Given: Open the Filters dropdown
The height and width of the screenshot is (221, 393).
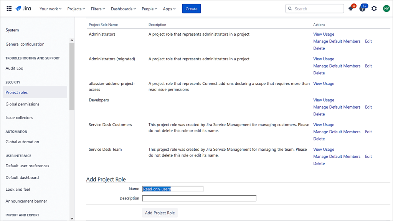Looking at the screenshot, I should [100, 8].
